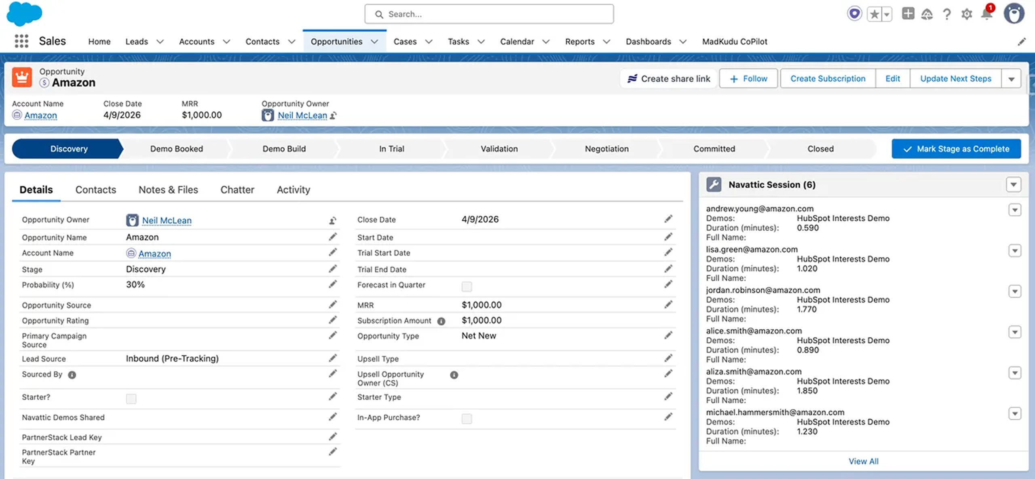
Task: Click in the global Search field
Action: pyautogui.click(x=489, y=14)
